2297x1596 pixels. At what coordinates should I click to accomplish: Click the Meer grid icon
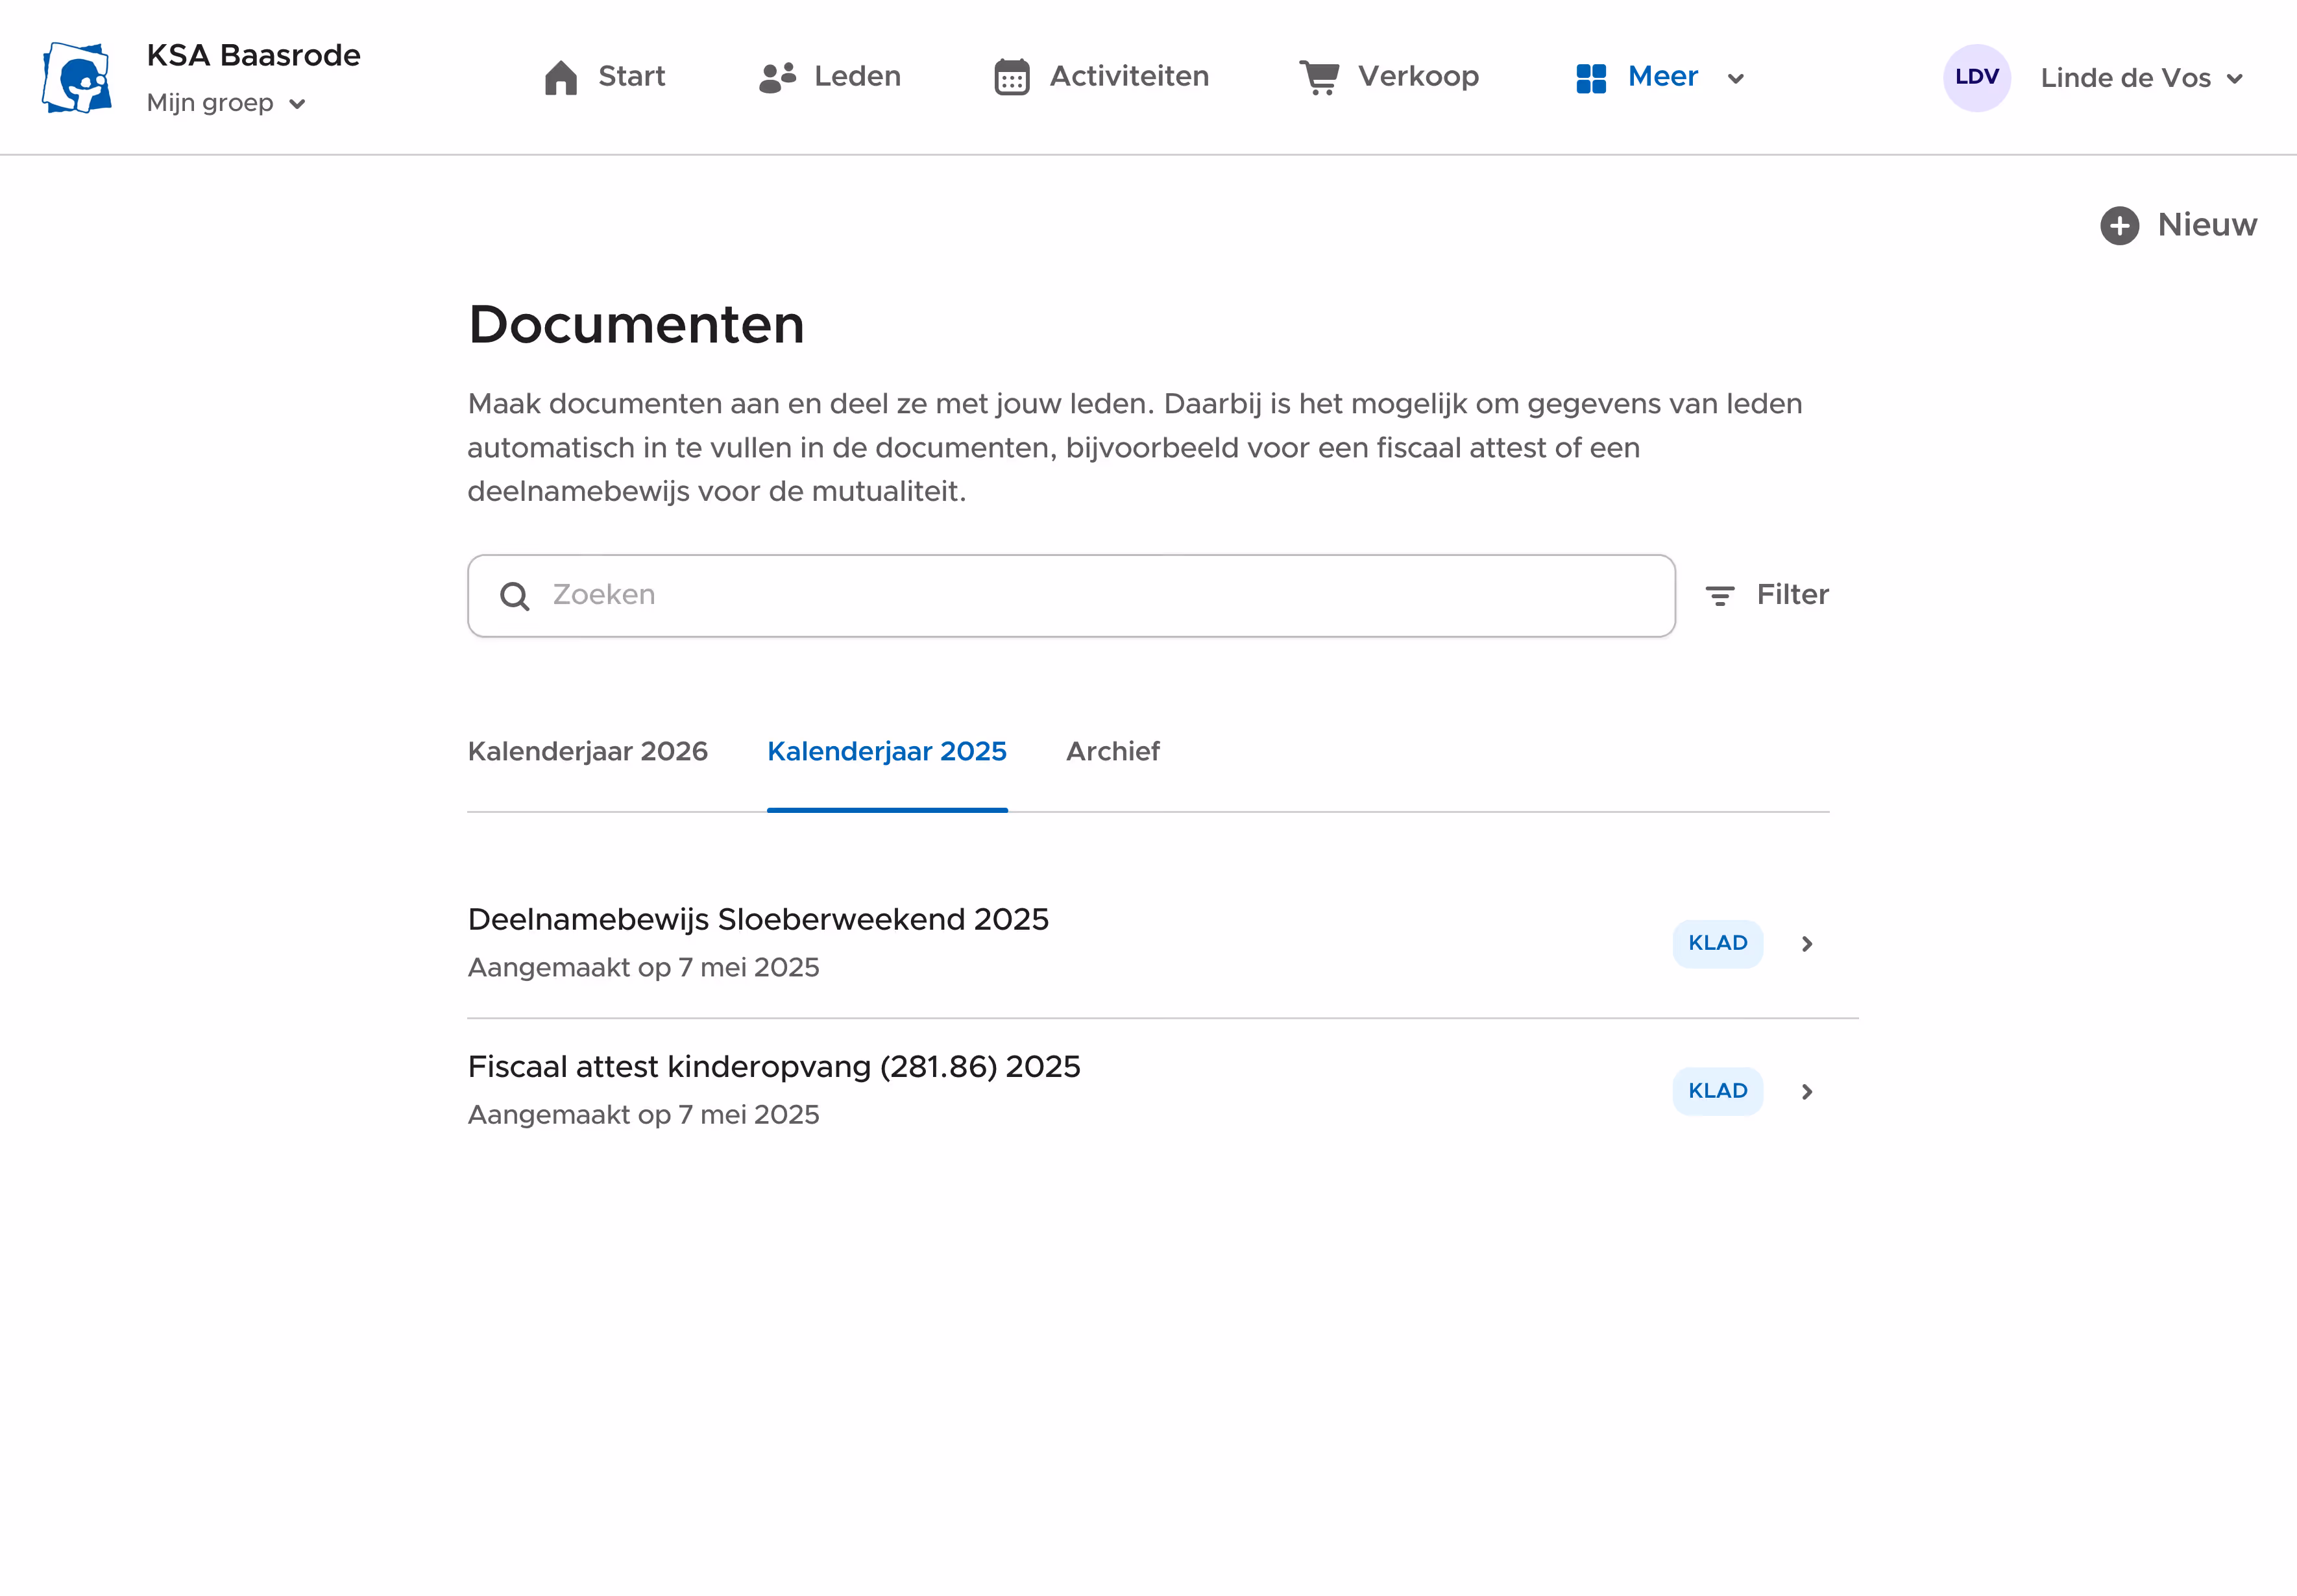pyautogui.click(x=1590, y=77)
